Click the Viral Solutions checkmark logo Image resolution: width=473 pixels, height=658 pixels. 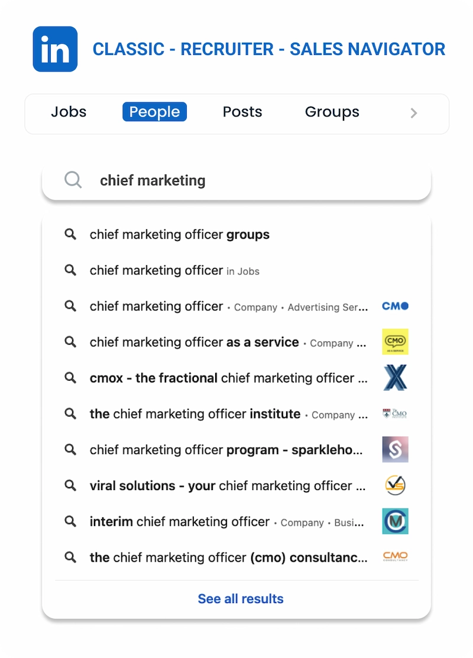tap(394, 485)
